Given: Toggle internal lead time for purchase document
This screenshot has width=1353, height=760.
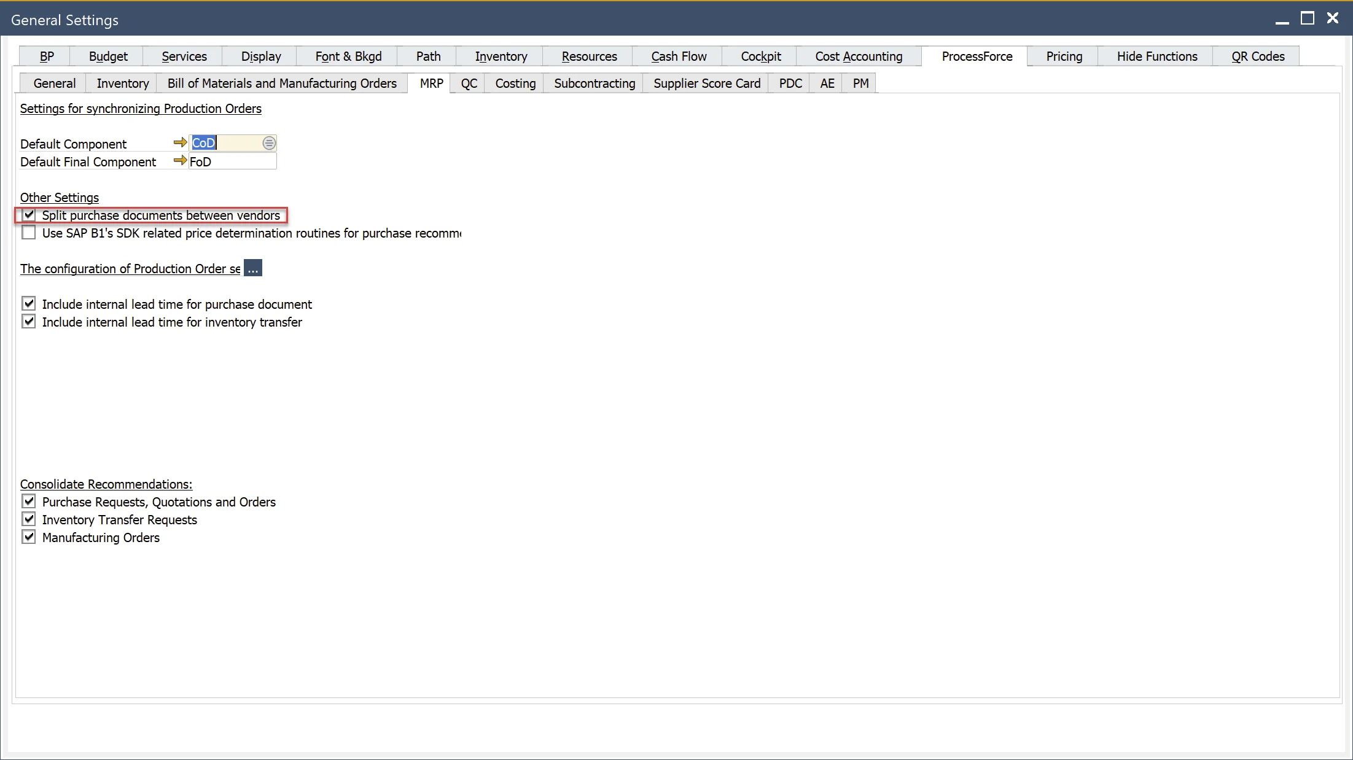Looking at the screenshot, I should 29,304.
